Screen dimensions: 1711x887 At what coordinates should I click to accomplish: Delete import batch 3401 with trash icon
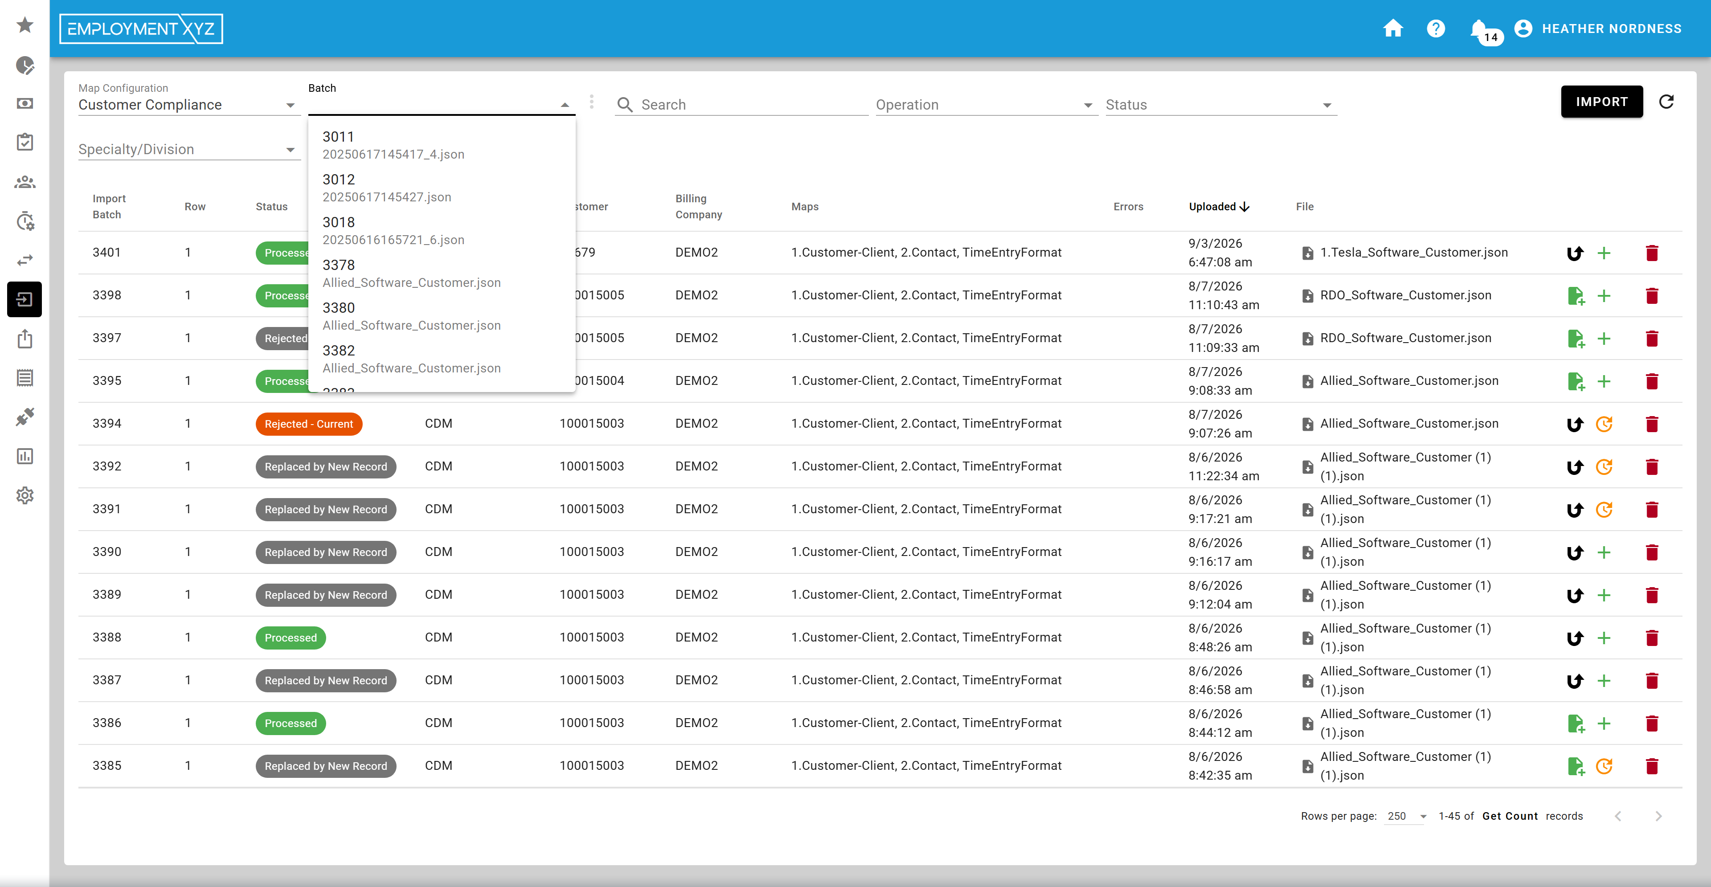(1652, 253)
